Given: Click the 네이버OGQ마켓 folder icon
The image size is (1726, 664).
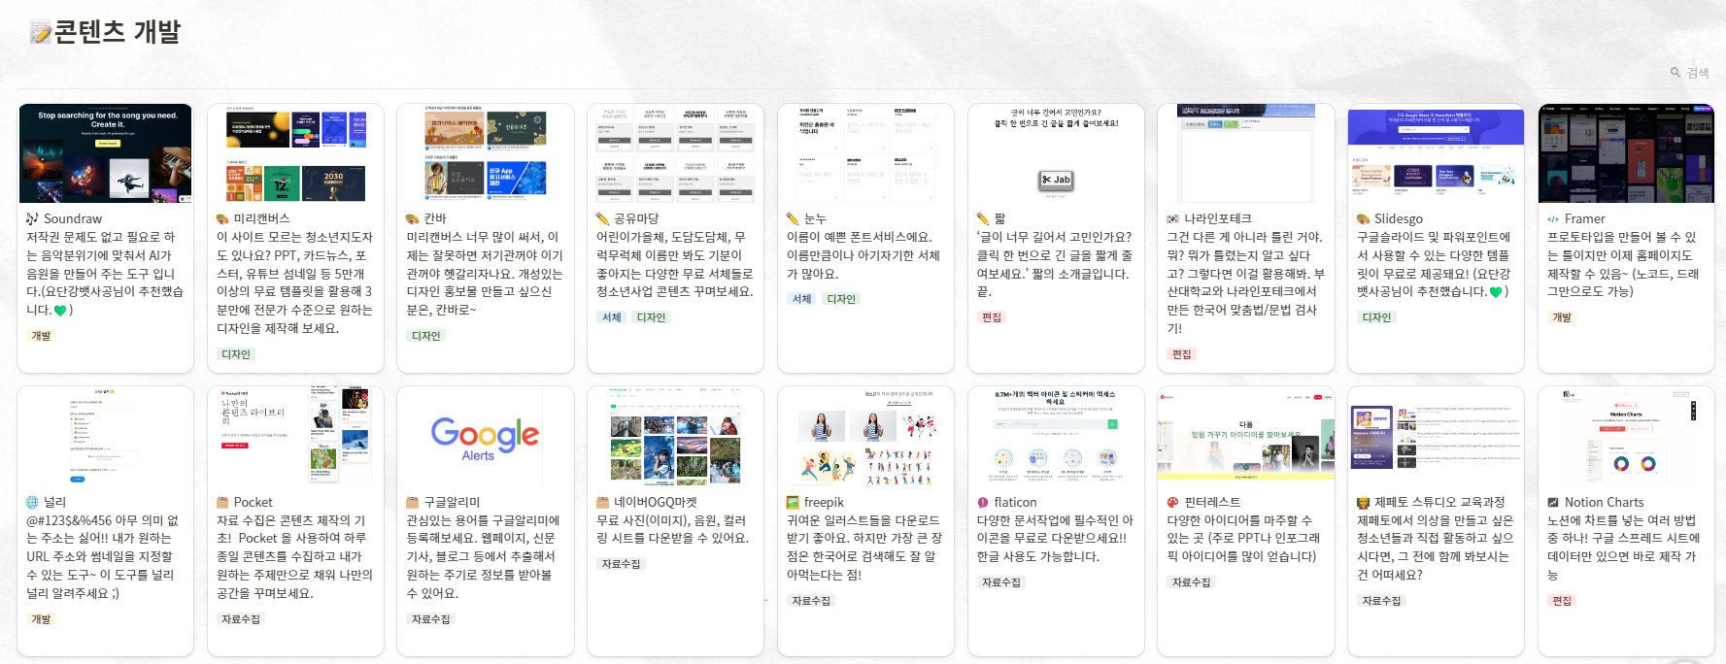Looking at the screenshot, I should click(602, 503).
